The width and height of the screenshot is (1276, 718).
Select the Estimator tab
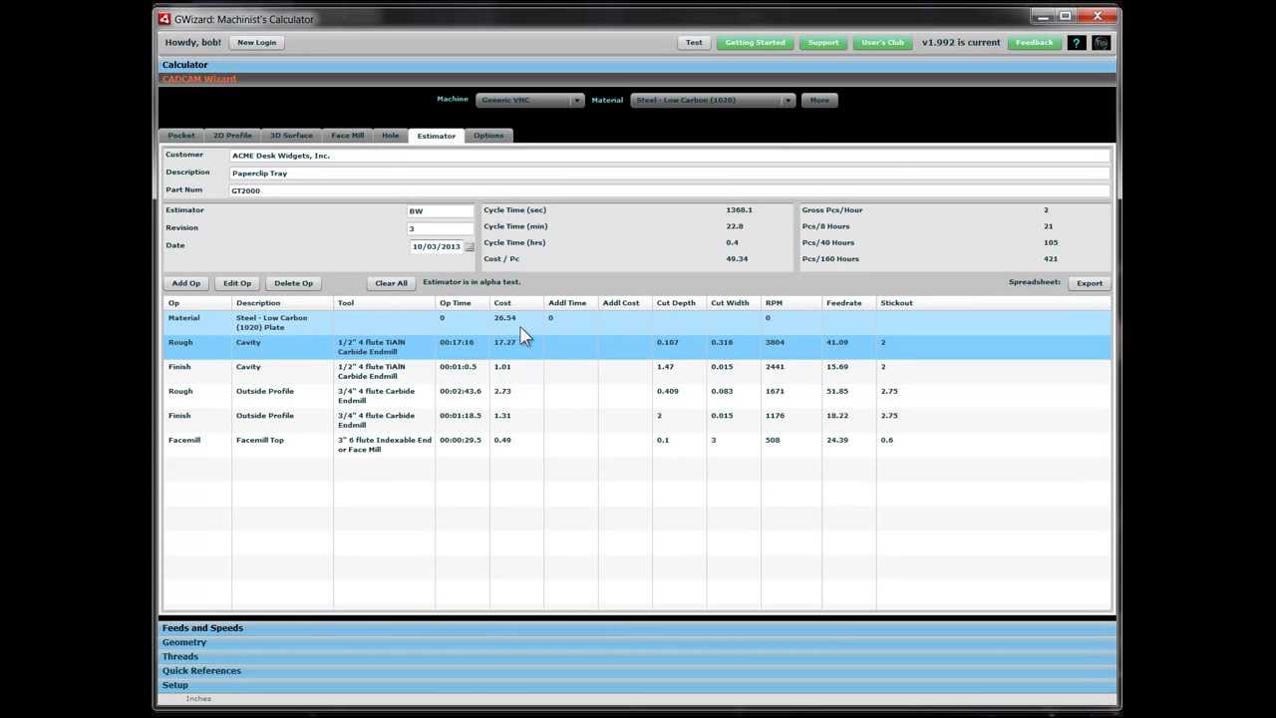pos(437,136)
